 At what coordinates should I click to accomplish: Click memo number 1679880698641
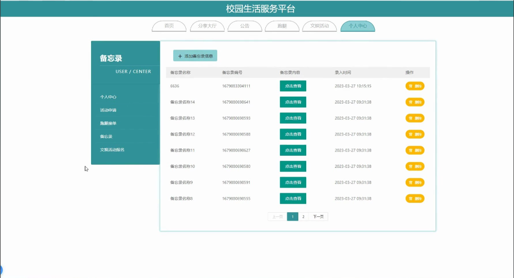[x=236, y=102]
